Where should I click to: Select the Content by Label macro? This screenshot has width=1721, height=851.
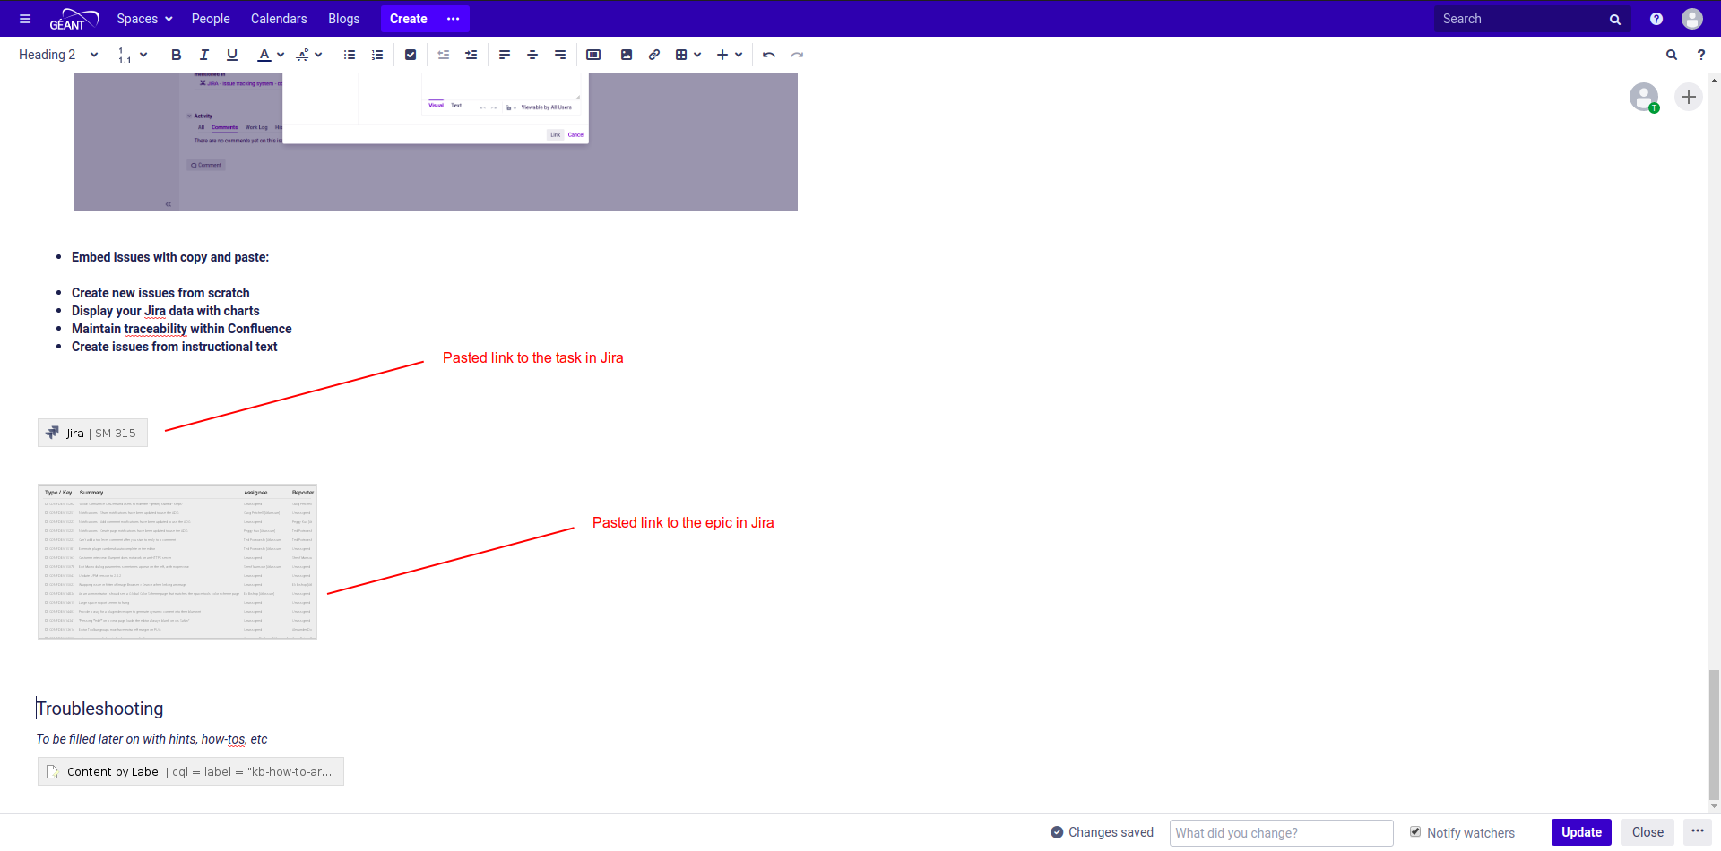(x=191, y=771)
